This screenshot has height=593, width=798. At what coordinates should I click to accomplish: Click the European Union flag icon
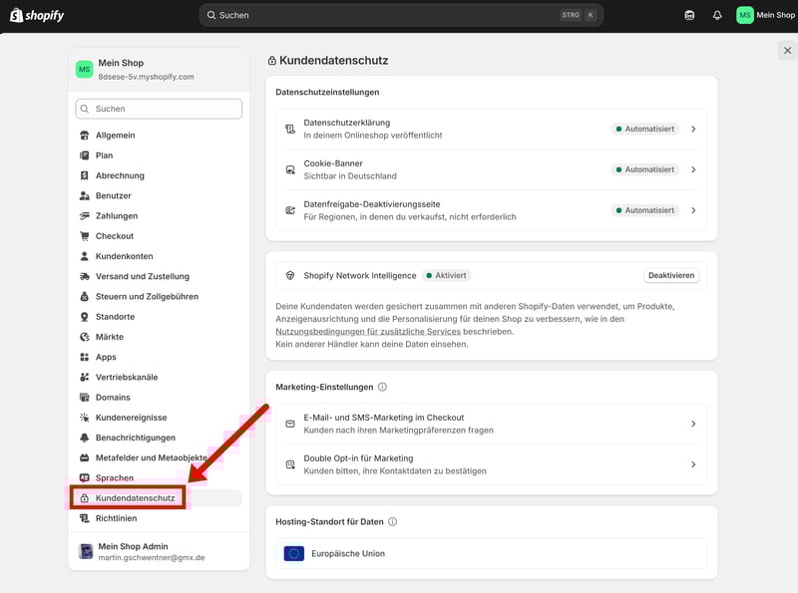tap(293, 553)
